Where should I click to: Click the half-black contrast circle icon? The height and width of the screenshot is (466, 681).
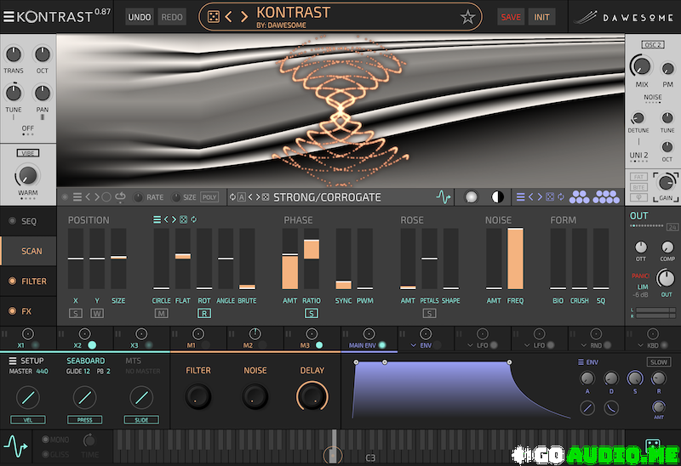497,197
